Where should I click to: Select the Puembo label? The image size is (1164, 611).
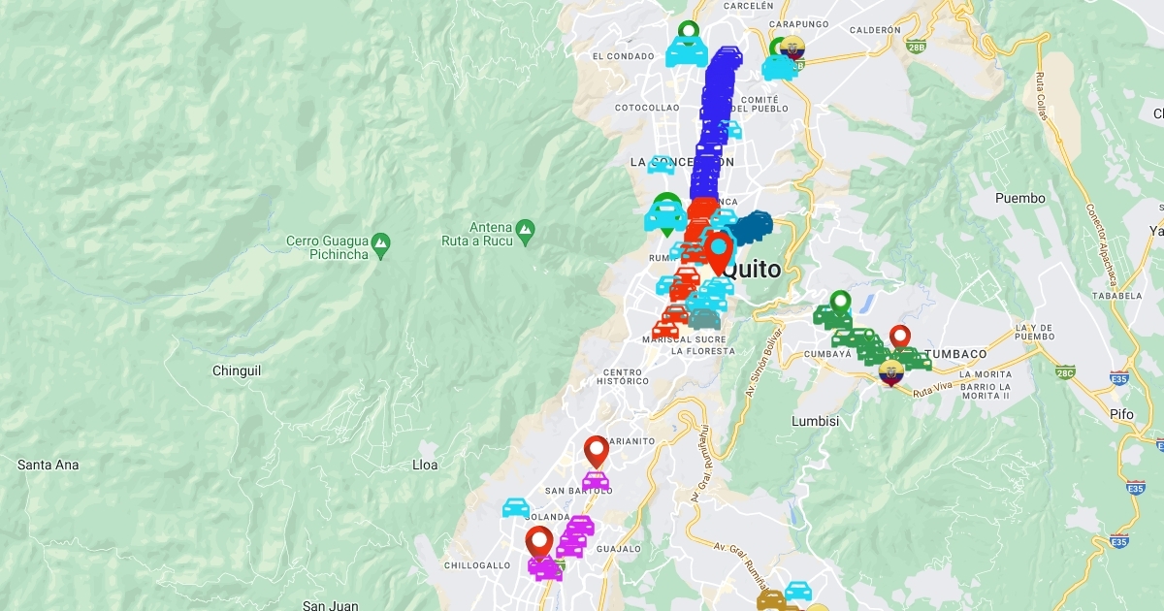tap(1020, 198)
